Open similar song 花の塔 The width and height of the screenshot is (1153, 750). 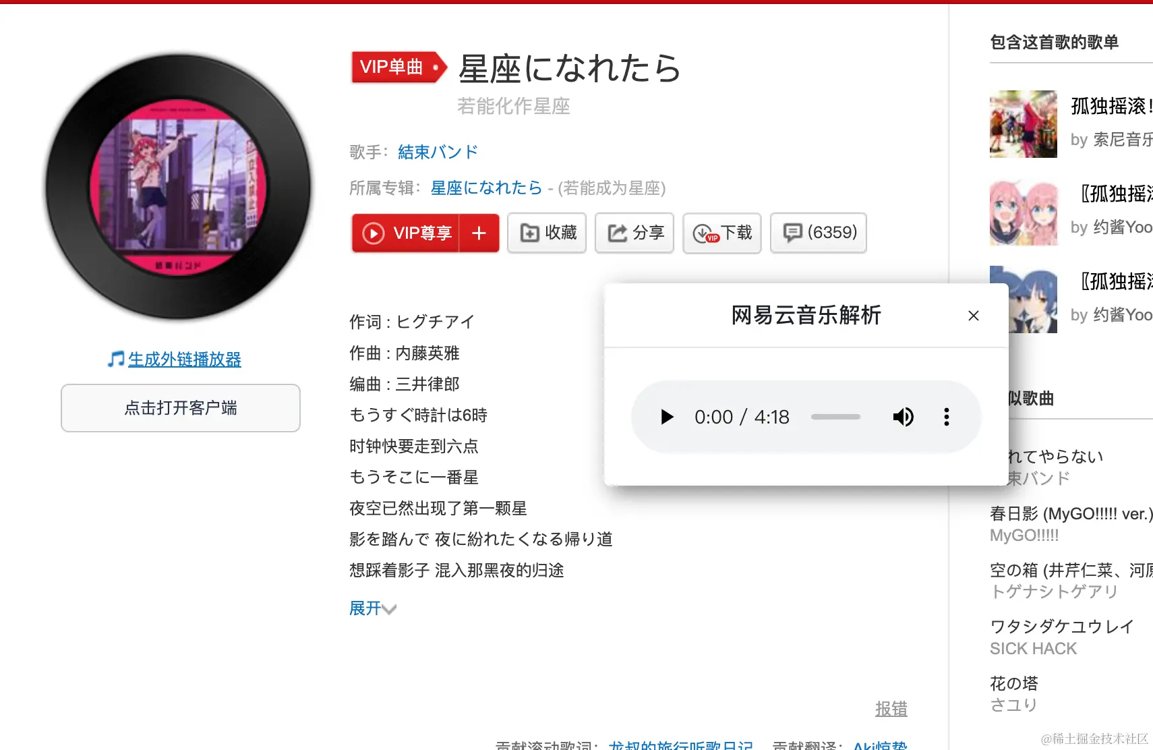[x=1014, y=683]
